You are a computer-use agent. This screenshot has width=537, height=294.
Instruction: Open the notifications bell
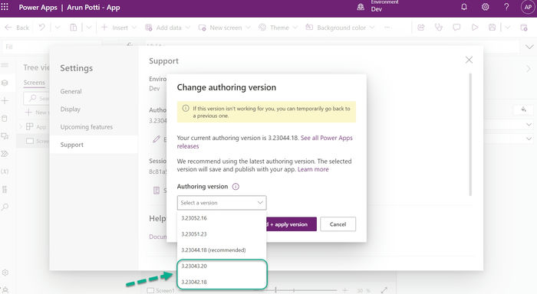click(x=464, y=7)
